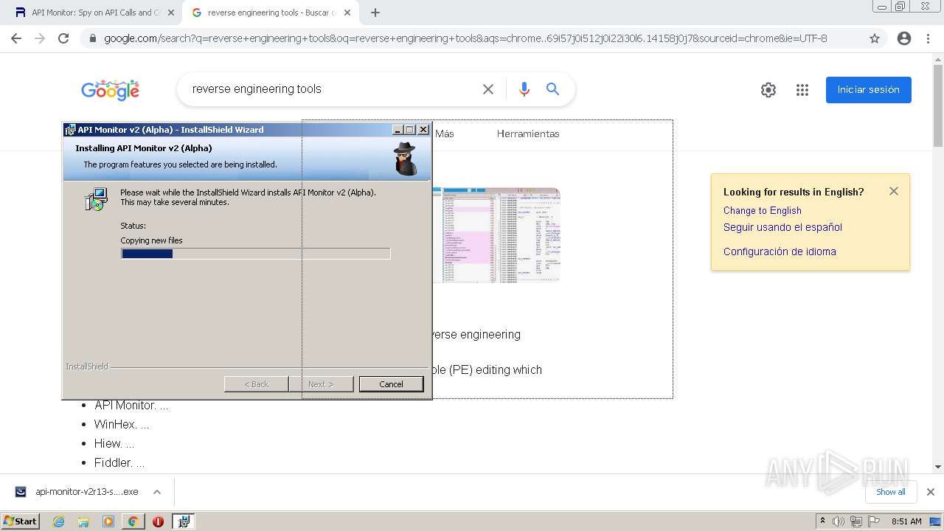Open Configuración de idioma link

pyautogui.click(x=780, y=251)
